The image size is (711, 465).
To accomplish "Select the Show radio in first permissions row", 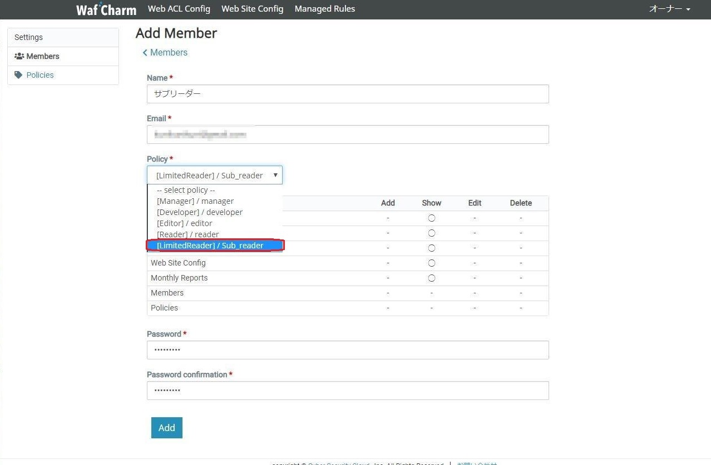I will coord(431,218).
